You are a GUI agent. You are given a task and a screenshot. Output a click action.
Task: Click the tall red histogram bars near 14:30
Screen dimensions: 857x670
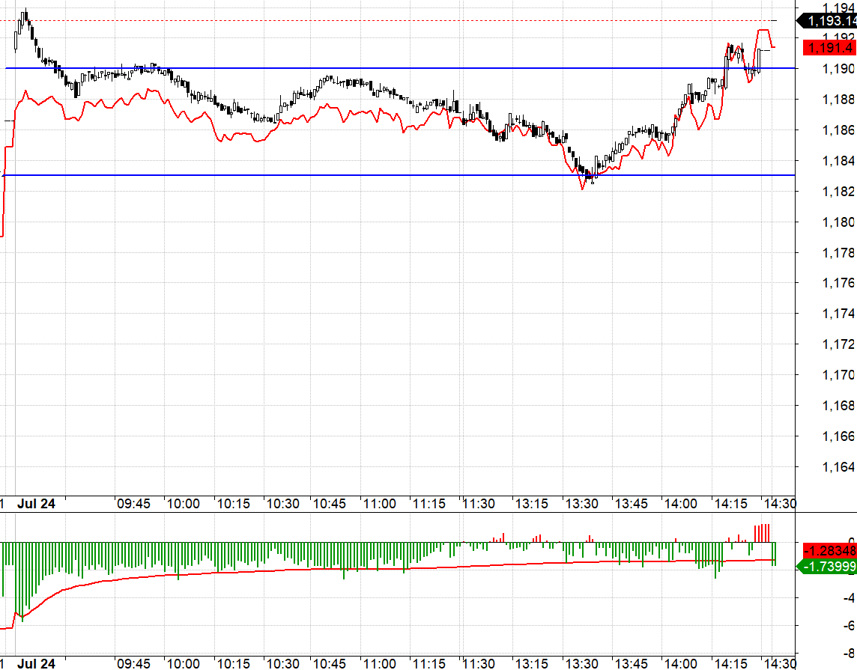point(762,533)
